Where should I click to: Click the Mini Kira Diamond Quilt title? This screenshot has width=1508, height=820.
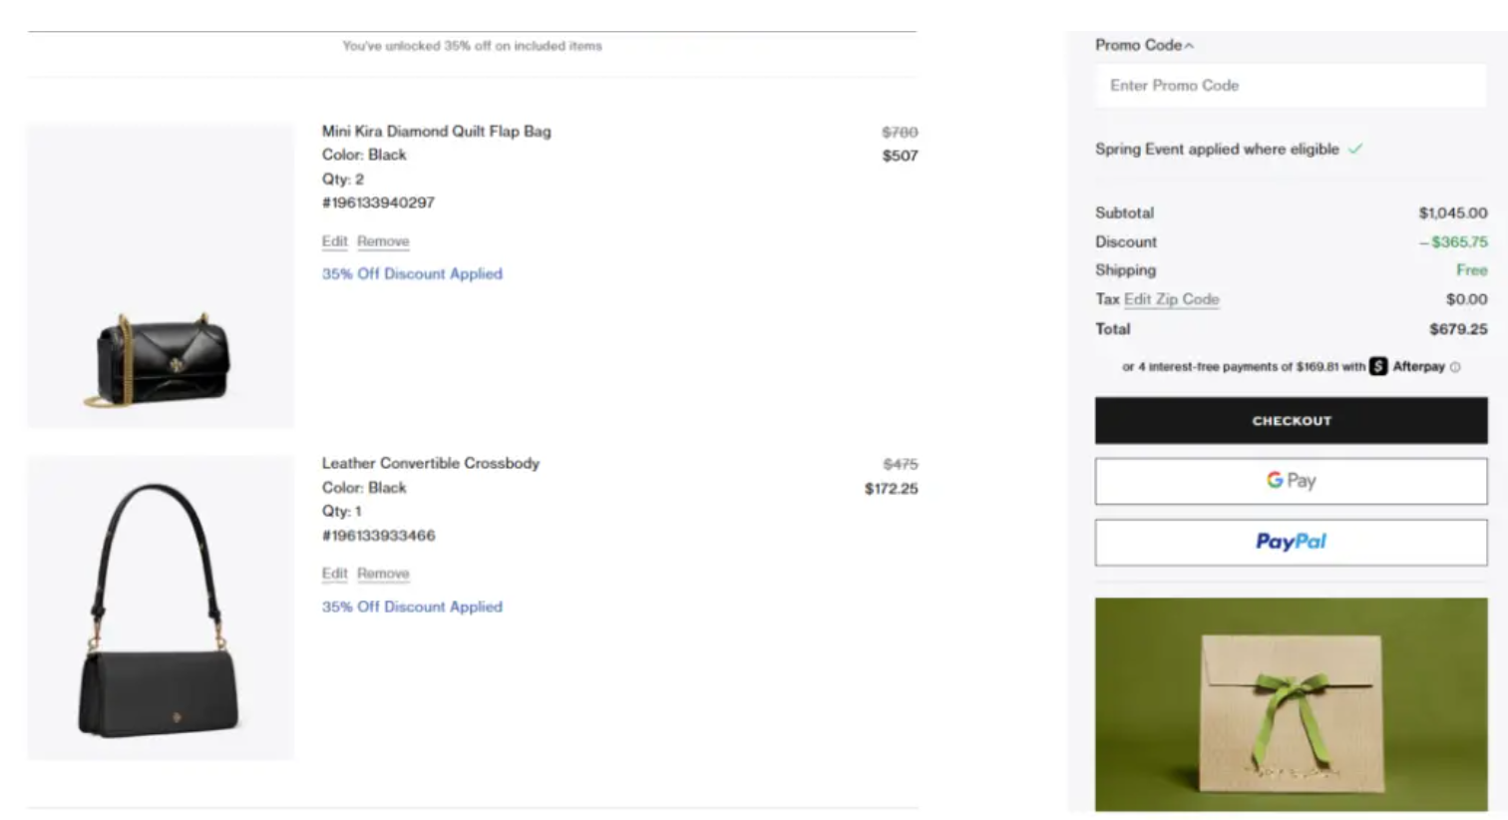(x=436, y=131)
